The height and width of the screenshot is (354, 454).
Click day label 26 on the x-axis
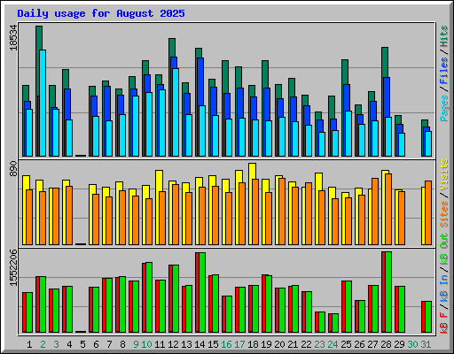[359, 344]
